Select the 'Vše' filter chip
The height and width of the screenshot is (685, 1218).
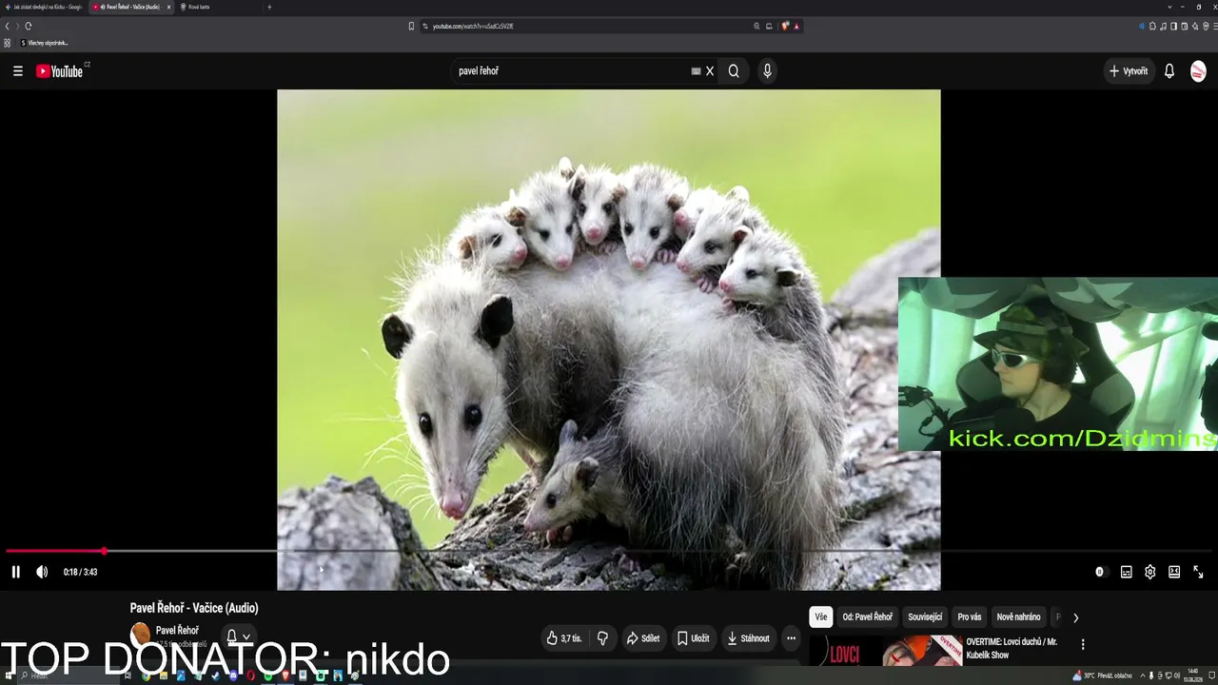click(x=821, y=616)
